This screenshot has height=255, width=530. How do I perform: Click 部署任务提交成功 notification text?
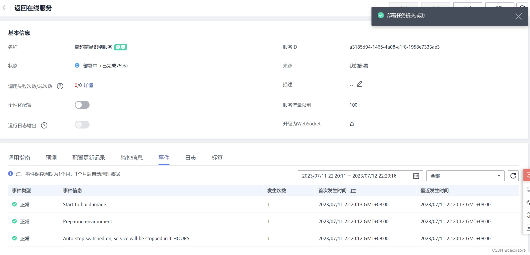[x=406, y=15]
